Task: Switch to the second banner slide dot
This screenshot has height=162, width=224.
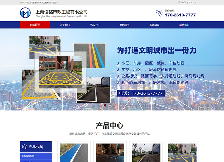Action: (x=110, y=105)
